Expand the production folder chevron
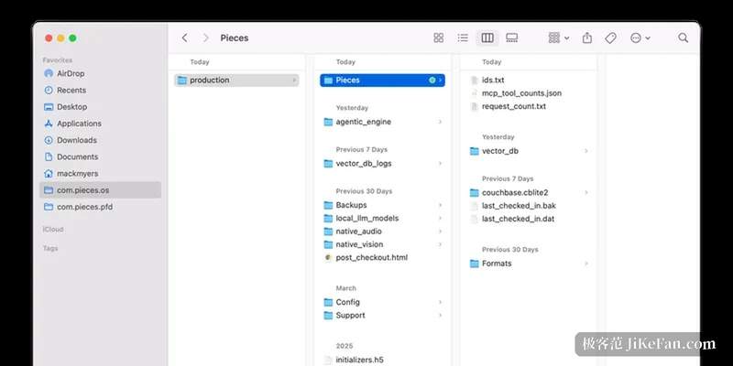Viewport: 733px width, 366px height. click(294, 81)
